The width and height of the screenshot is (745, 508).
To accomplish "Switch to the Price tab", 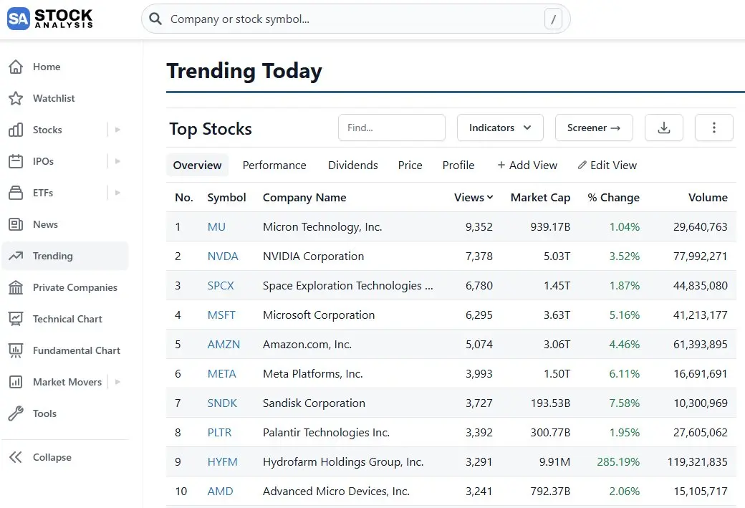I will tap(410, 165).
